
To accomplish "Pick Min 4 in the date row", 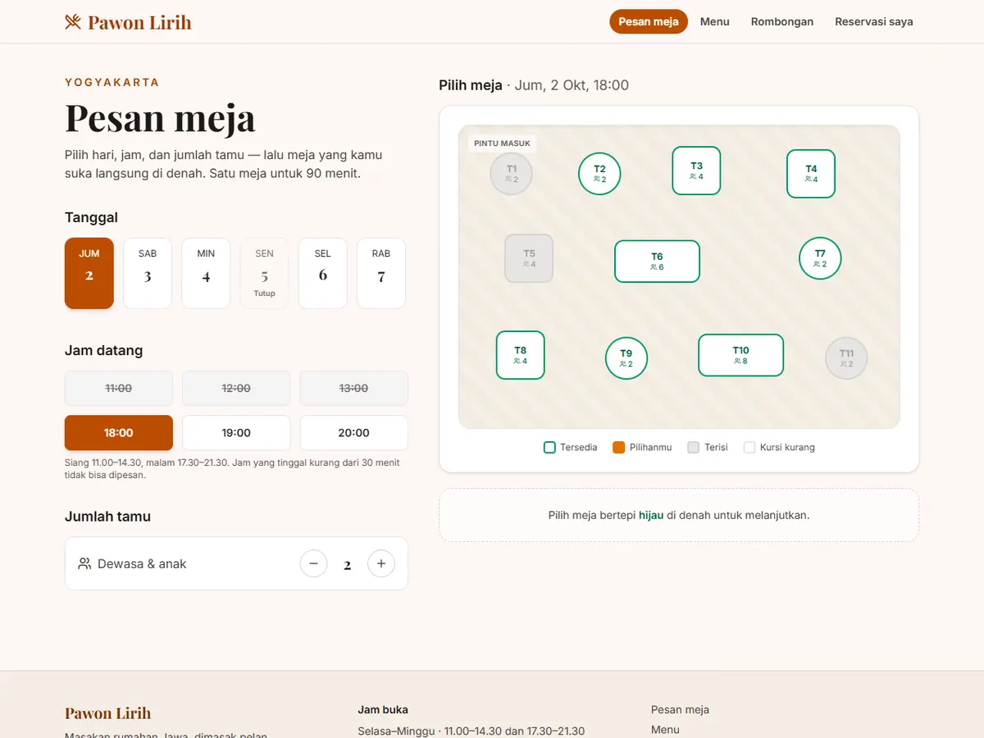I will click(x=206, y=273).
